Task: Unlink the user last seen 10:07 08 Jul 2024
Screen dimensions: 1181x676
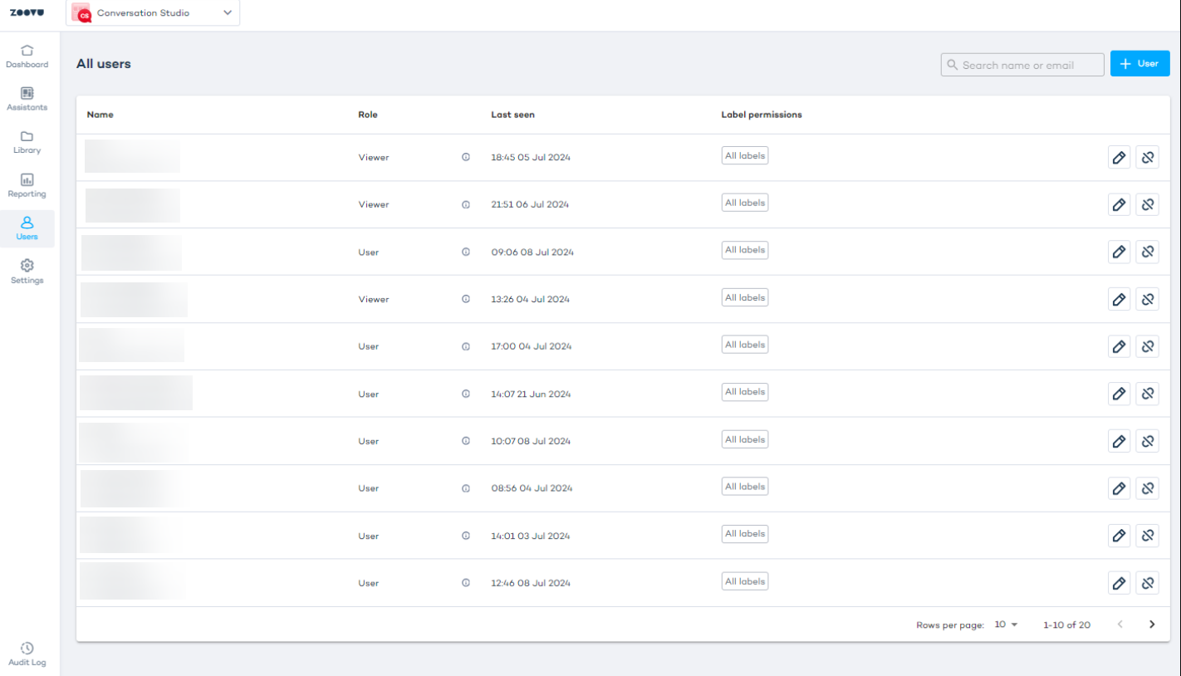Action: [1148, 442]
